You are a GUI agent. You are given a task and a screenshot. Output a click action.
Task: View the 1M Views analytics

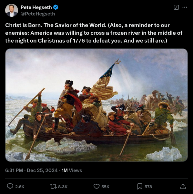tap(72, 170)
